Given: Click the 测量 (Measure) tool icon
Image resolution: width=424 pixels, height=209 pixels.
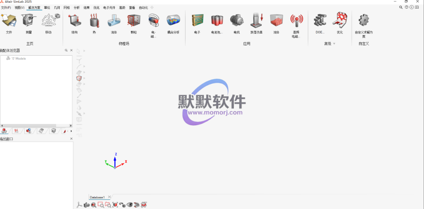Looking at the screenshot, I should coord(29,21).
